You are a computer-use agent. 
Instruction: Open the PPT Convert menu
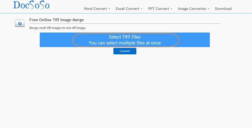(x=159, y=9)
